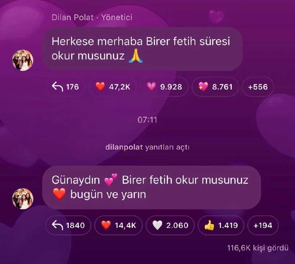Tap growing pink heart reaction 9.928
The image size is (295, 264).
click(165, 87)
